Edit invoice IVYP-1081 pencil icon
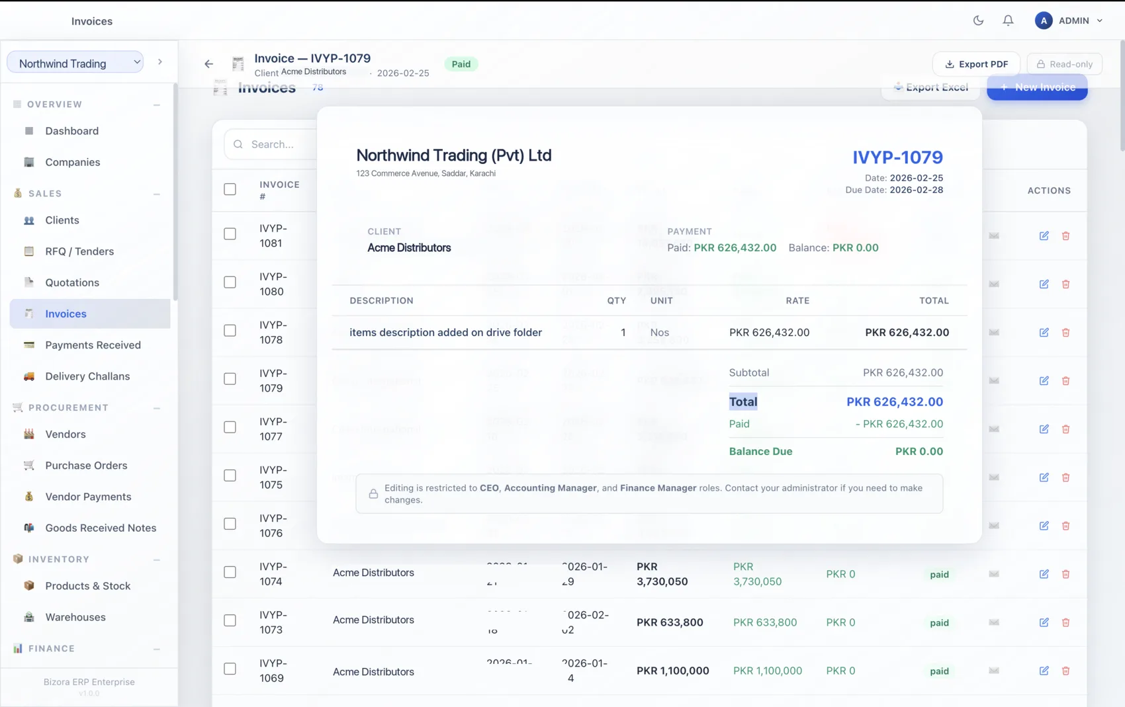This screenshot has height=707, width=1125. click(1044, 235)
